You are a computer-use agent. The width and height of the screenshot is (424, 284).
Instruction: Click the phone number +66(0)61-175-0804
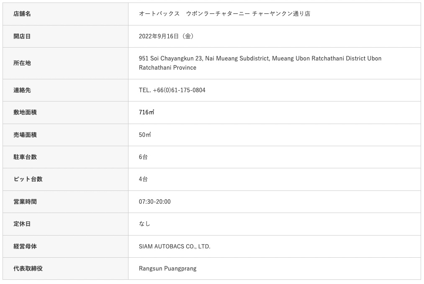tap(179, 90)
